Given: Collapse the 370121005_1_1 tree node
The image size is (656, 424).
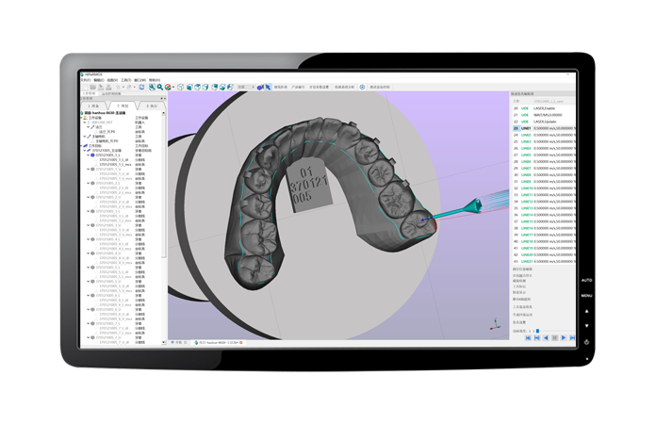Looking at the screenshot, I should [89, 155].
